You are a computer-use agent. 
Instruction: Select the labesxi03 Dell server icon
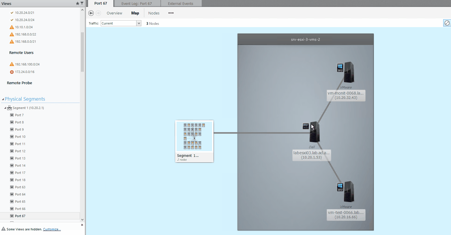click(315, 132)
